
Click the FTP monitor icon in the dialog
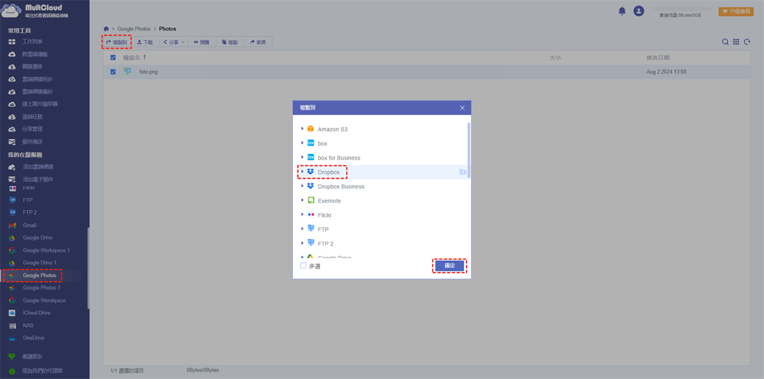pyautogui.click(x=311, y=229)
